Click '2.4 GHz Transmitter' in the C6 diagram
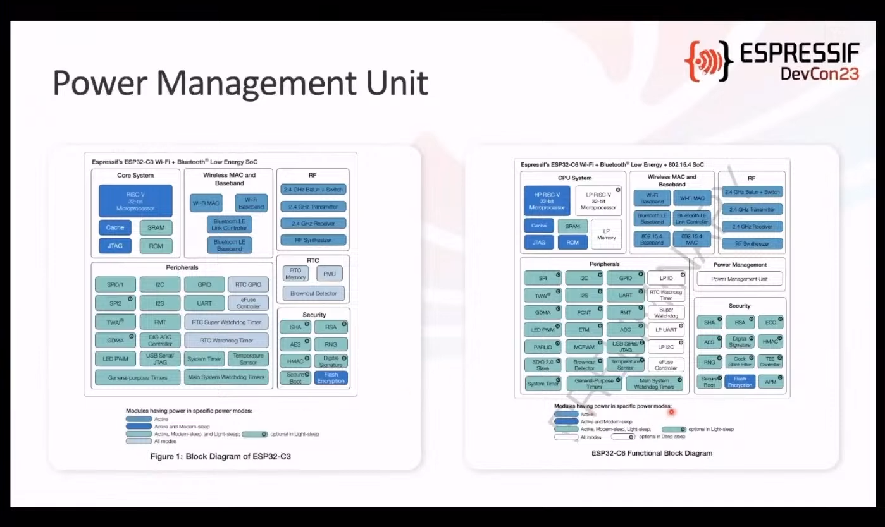885x527 pixels. click(752, 209)
